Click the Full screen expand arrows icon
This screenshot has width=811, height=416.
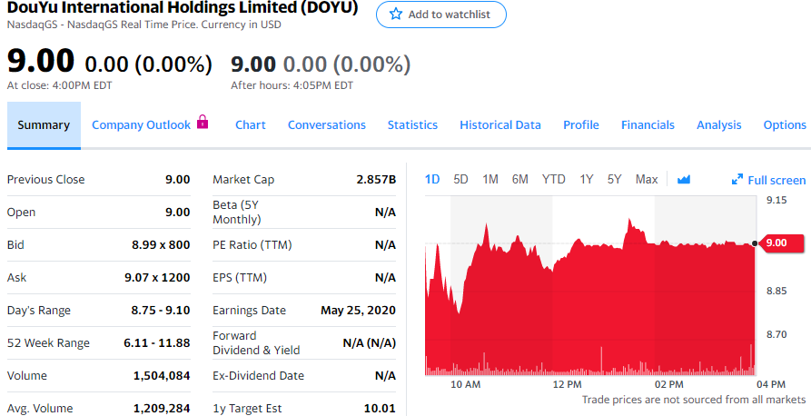coord(737,180)
